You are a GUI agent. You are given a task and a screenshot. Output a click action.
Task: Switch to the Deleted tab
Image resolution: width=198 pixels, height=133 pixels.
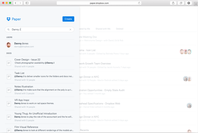click(120, 29)
